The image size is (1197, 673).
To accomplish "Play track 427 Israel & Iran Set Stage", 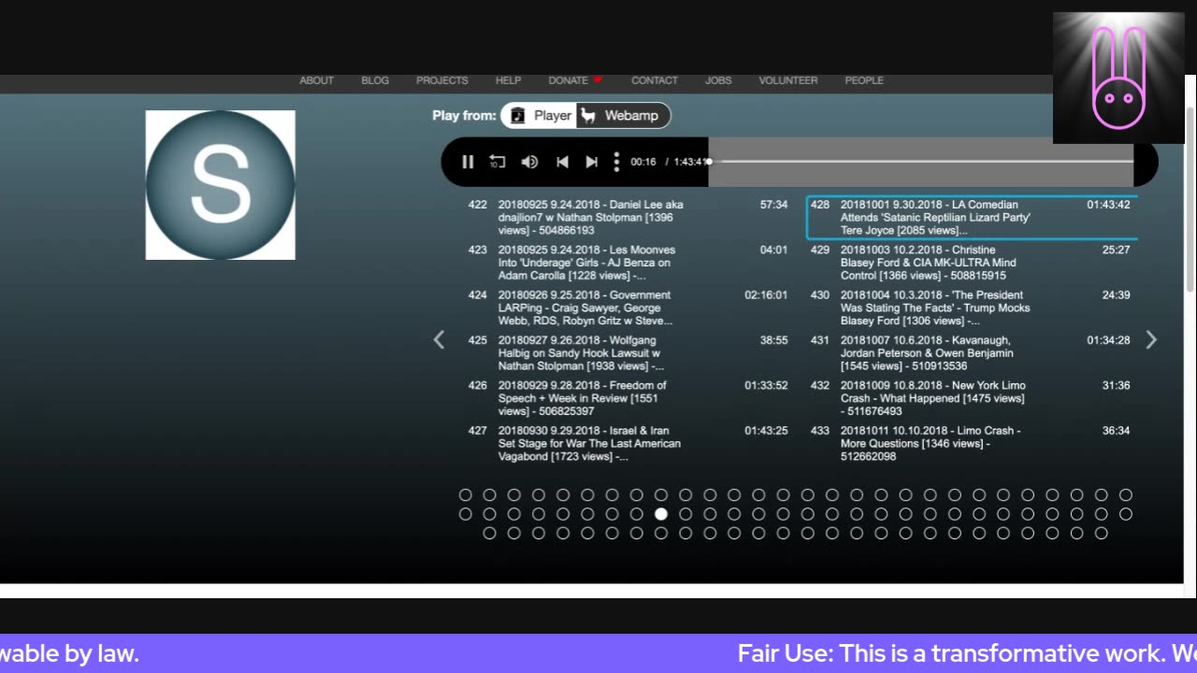I will pyautogui.click(x=628, y=443).
